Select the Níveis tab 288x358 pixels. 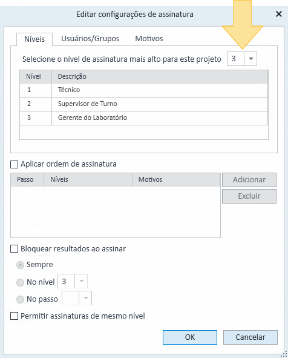tap(34, 39)
